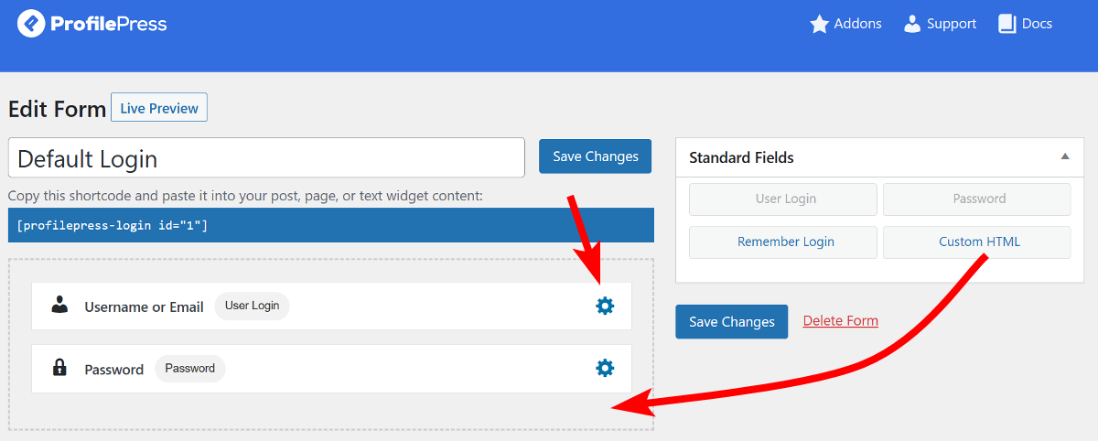Click the user silhouette icon in Username row
The height and width of the screenshot is (441, 1098).
(60, 306)
